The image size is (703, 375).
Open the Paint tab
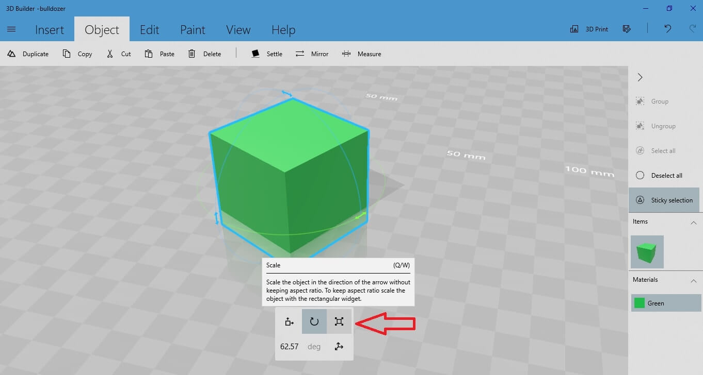[193, 30]
